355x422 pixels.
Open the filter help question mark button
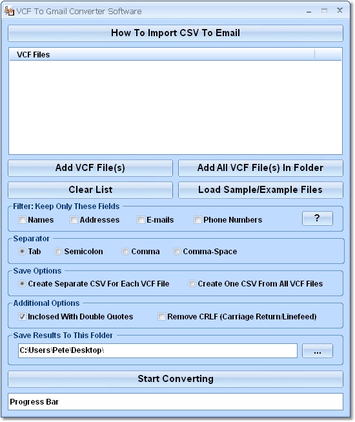click(318, 218)
